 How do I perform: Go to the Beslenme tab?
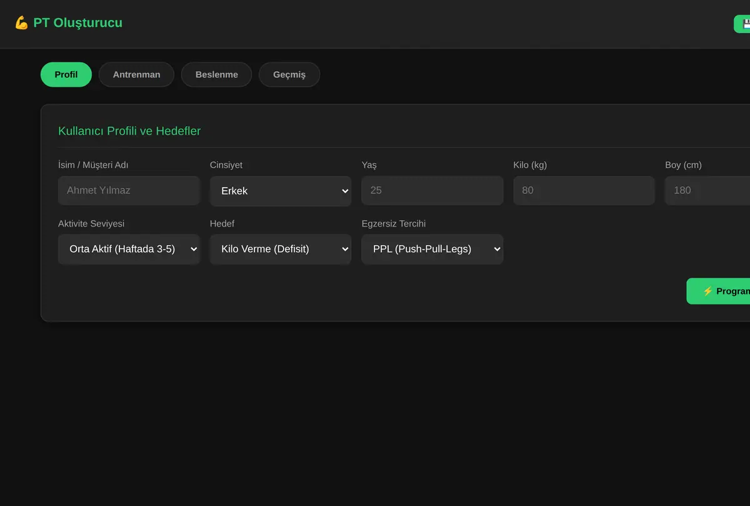(216, 75)
